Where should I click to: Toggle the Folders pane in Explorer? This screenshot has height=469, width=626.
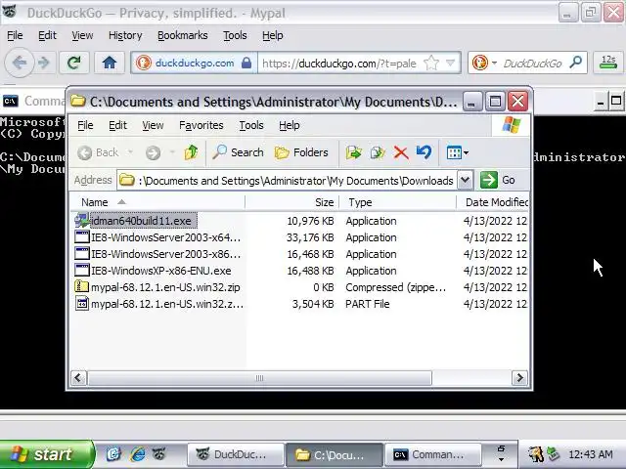click(x=301, y=152)
